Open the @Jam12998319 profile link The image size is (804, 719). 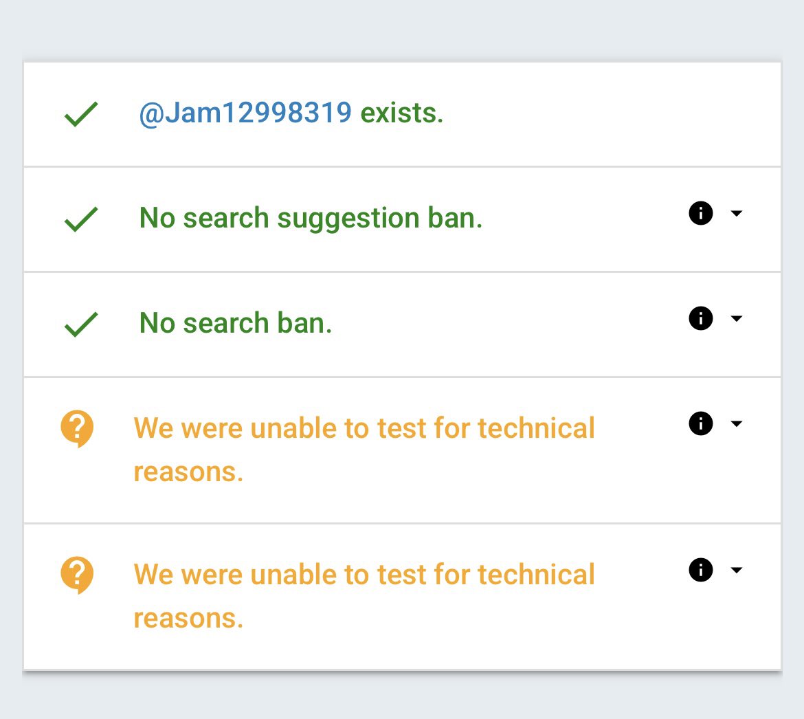[245, 113]
